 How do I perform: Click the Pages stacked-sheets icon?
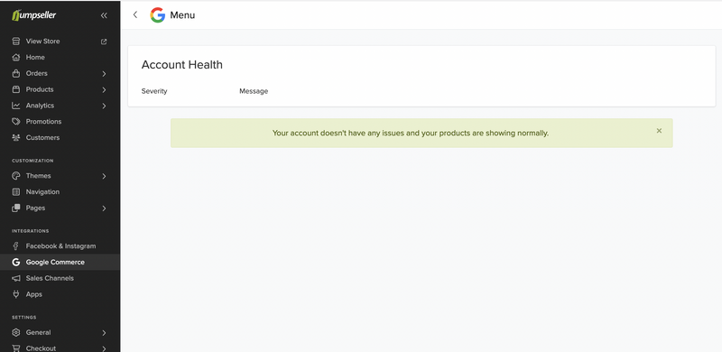[x=16, y=208]
